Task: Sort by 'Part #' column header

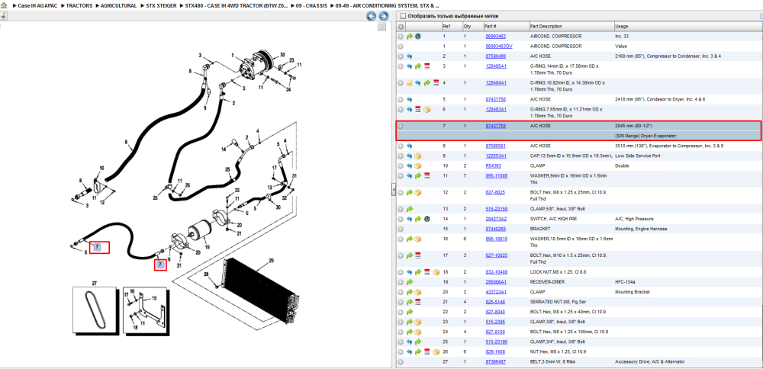Action: pos(490,26)
